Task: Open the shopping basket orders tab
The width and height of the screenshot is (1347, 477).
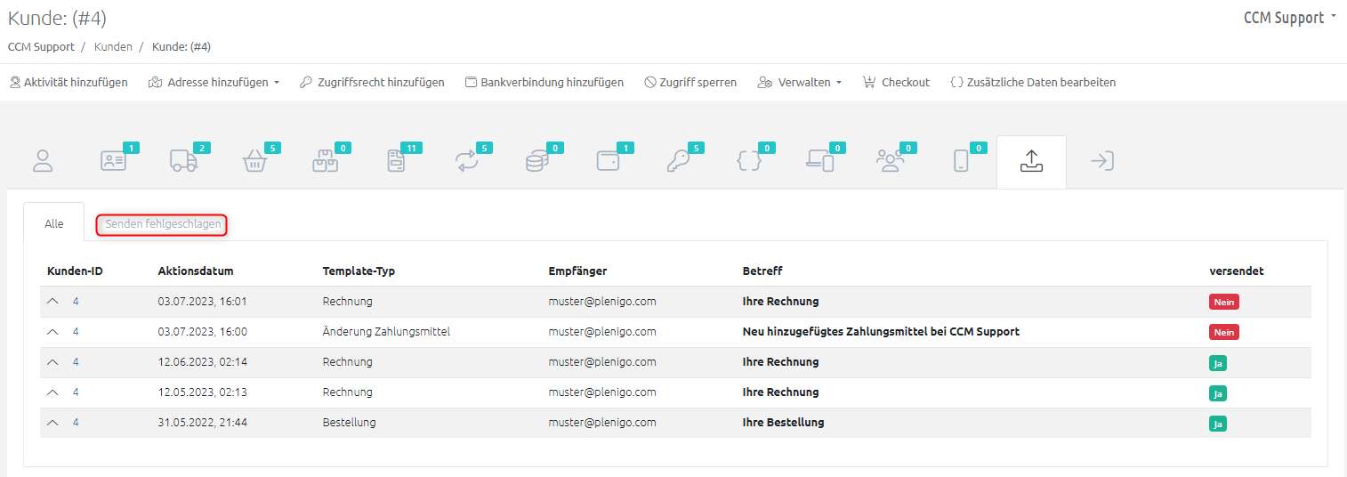Action: tap(254, 162)
